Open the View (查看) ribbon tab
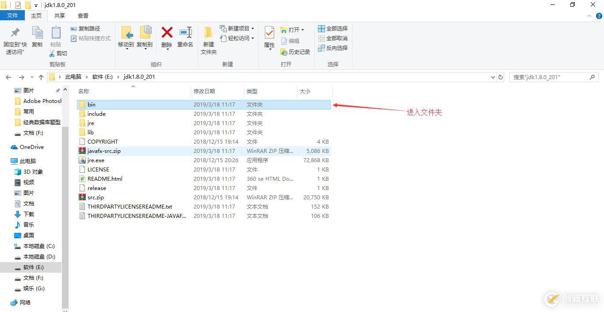 (83, 15)
